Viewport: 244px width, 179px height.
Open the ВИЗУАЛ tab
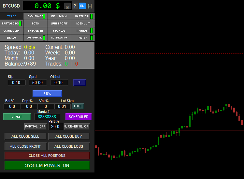pyautogui.click(x=11, y=38)
